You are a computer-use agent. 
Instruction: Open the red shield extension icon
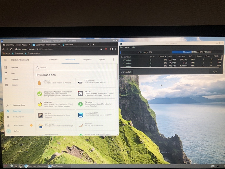[106, 49]
